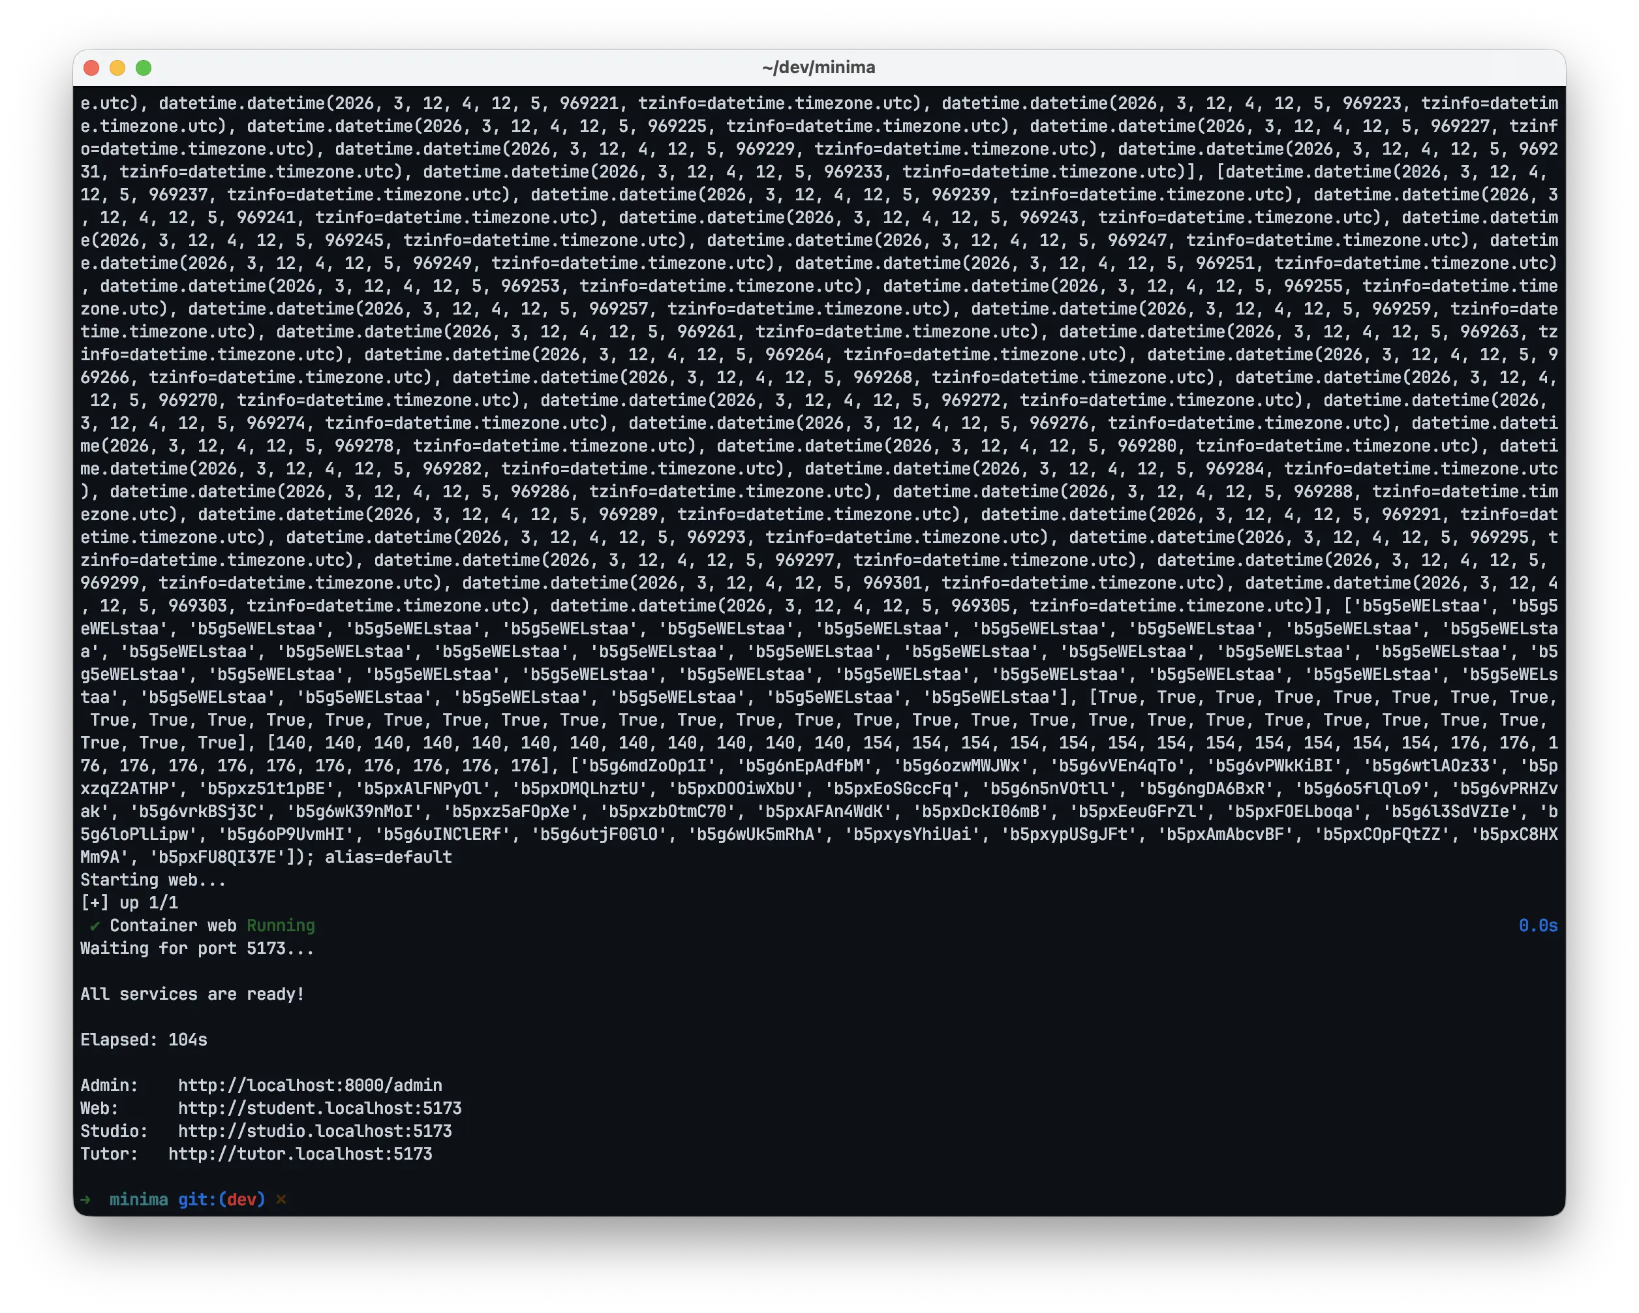Open the studio.localhost:5173 Studio URL

click(x=314, y=1130)
